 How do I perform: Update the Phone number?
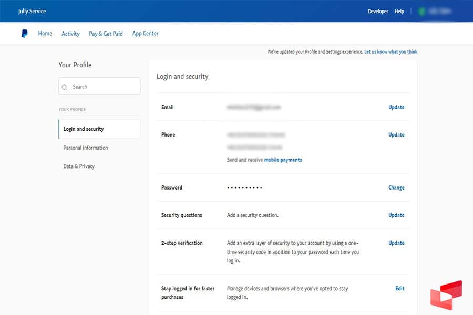[x=396, y=135]
